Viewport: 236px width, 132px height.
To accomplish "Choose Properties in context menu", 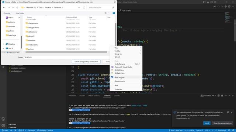I will (126, 89).
